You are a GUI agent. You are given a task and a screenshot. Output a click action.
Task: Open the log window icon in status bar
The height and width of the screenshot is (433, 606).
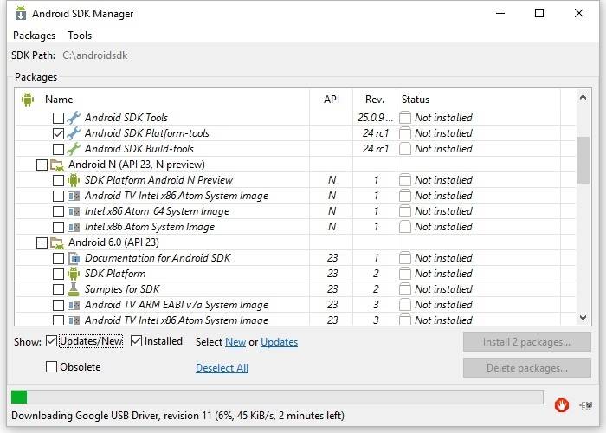pyautogui.click(x=586, y=405)
